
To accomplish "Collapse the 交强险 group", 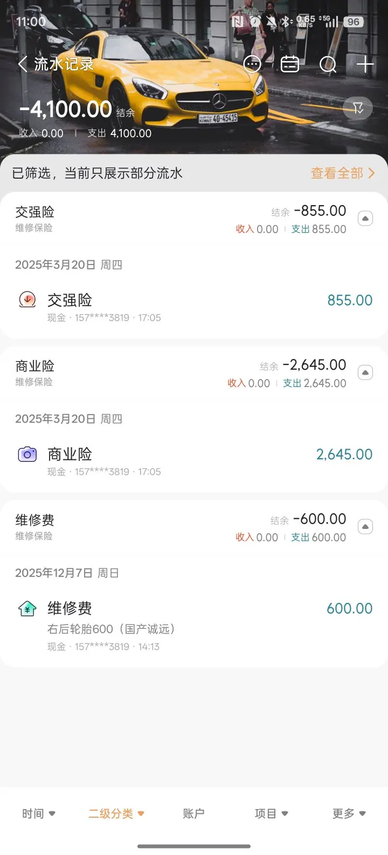I will tap(365, 219).
